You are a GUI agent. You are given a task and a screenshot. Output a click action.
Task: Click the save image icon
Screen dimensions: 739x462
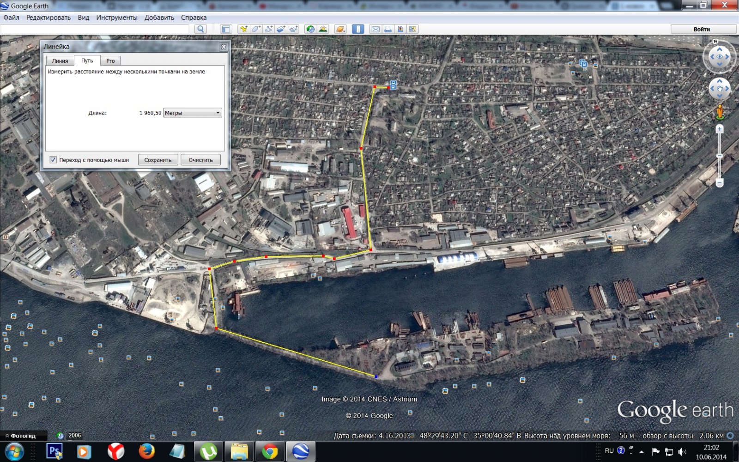pyautogui.click(x=400, y=29)
